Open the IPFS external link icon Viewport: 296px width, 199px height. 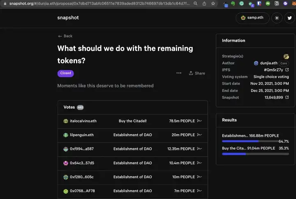(x=287, y=70)
